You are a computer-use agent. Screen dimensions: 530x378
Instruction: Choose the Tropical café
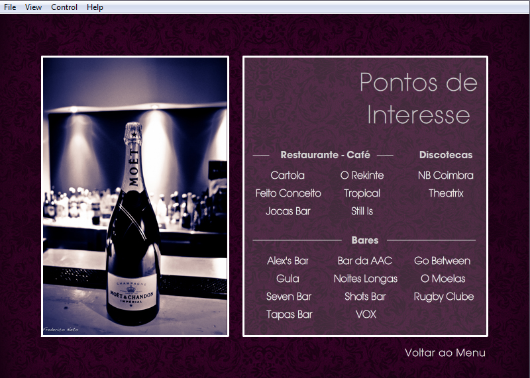pyautogui.click(x=362, y=193)
